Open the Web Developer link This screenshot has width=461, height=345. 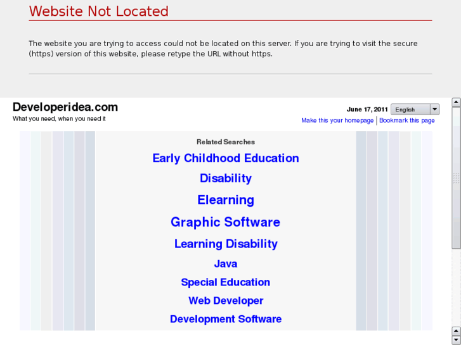(x=226, y=301)
